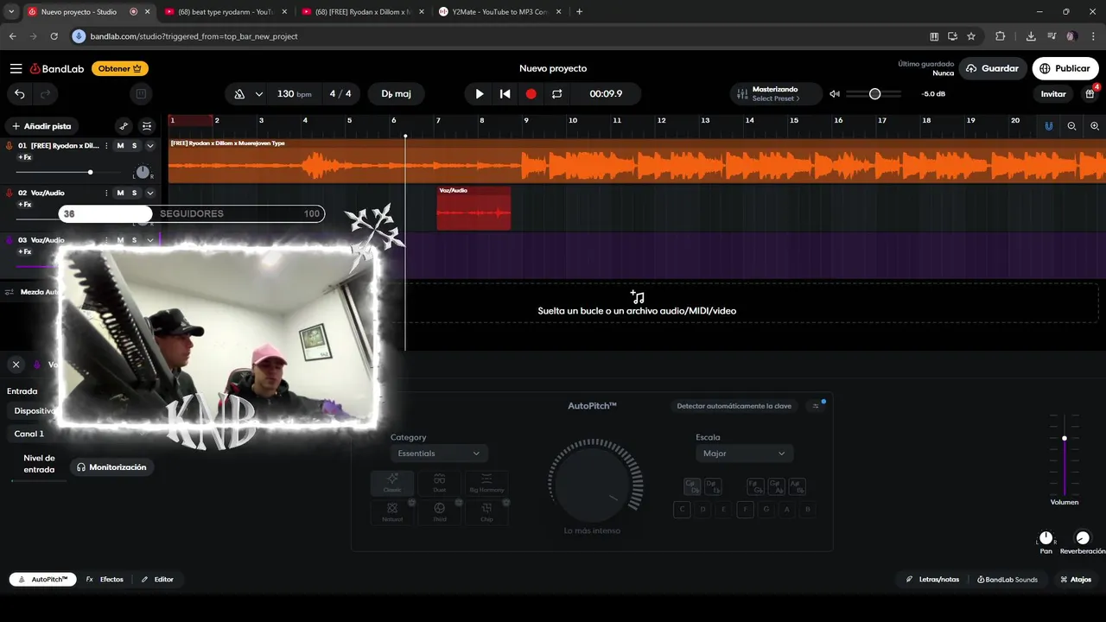Image resolution: width=1106 pixels, height=622 pixels.
Task: Click the Invitar button
Action: click(1053, 94)
